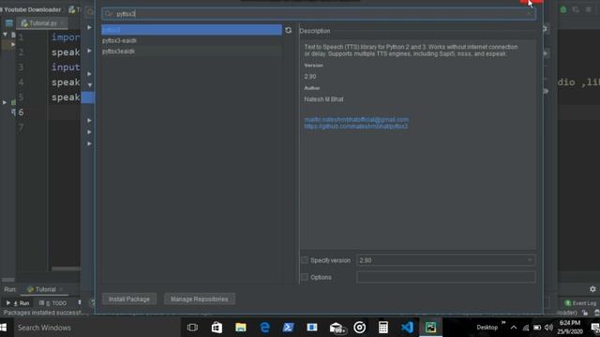This screenshot has height=337, width=600.
Task: Open Visual Studio Code from the taskbar
Action: (x=407, y=328)
